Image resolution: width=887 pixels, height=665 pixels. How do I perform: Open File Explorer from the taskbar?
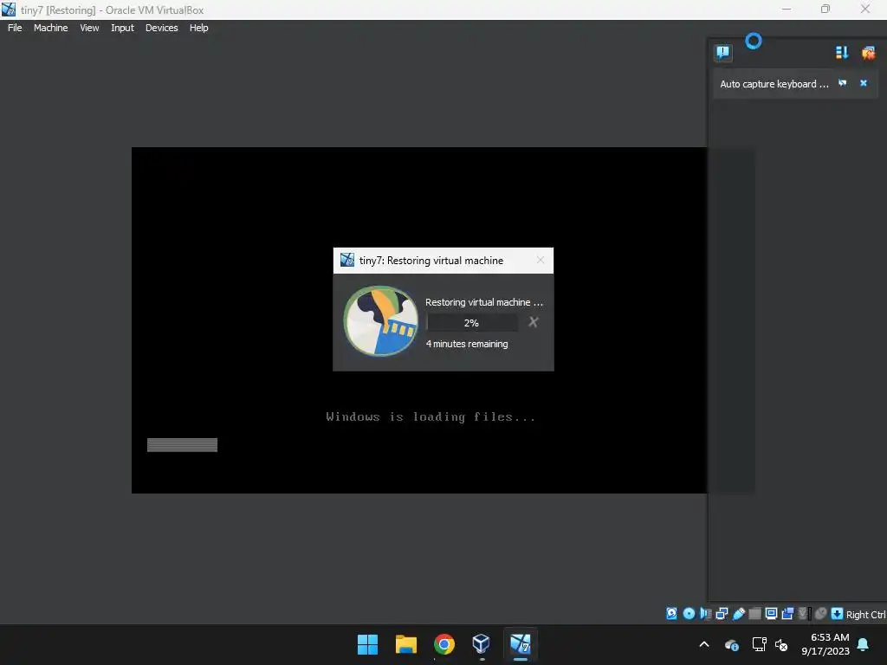(406, 644)
